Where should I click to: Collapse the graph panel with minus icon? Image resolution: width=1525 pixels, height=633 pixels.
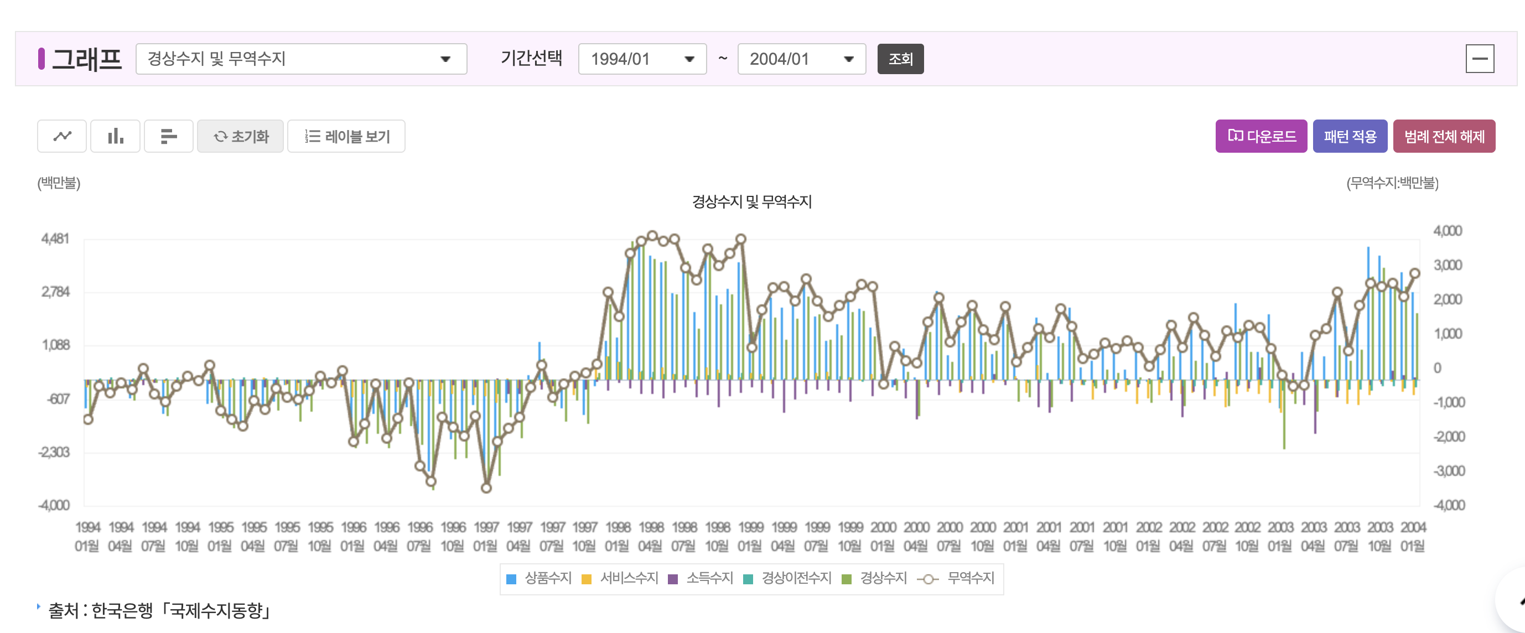click(x=1480, y=59)
